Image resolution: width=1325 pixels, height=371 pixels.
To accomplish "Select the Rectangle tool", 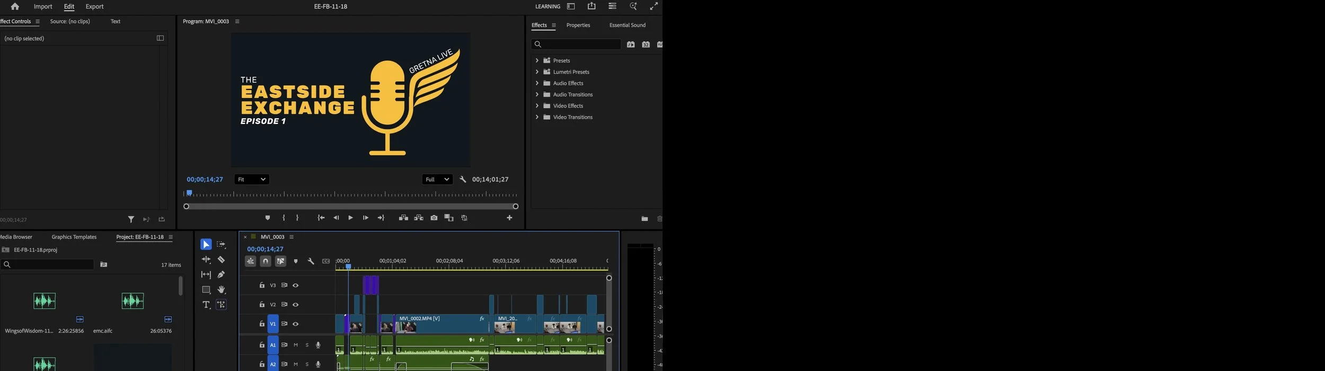I will pos(206,289).
